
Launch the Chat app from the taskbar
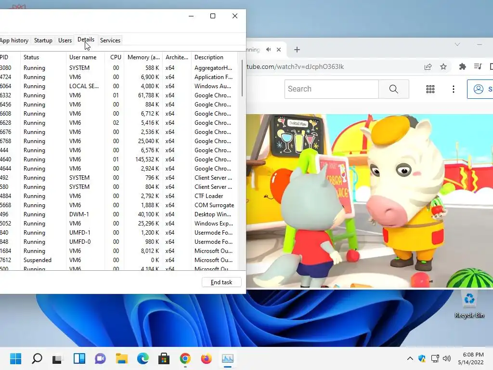(100, 358)
